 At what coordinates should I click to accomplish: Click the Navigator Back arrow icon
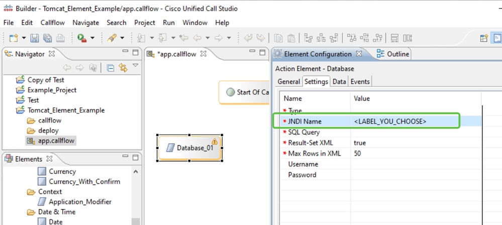pyautogui.click(x=67, y=68)
